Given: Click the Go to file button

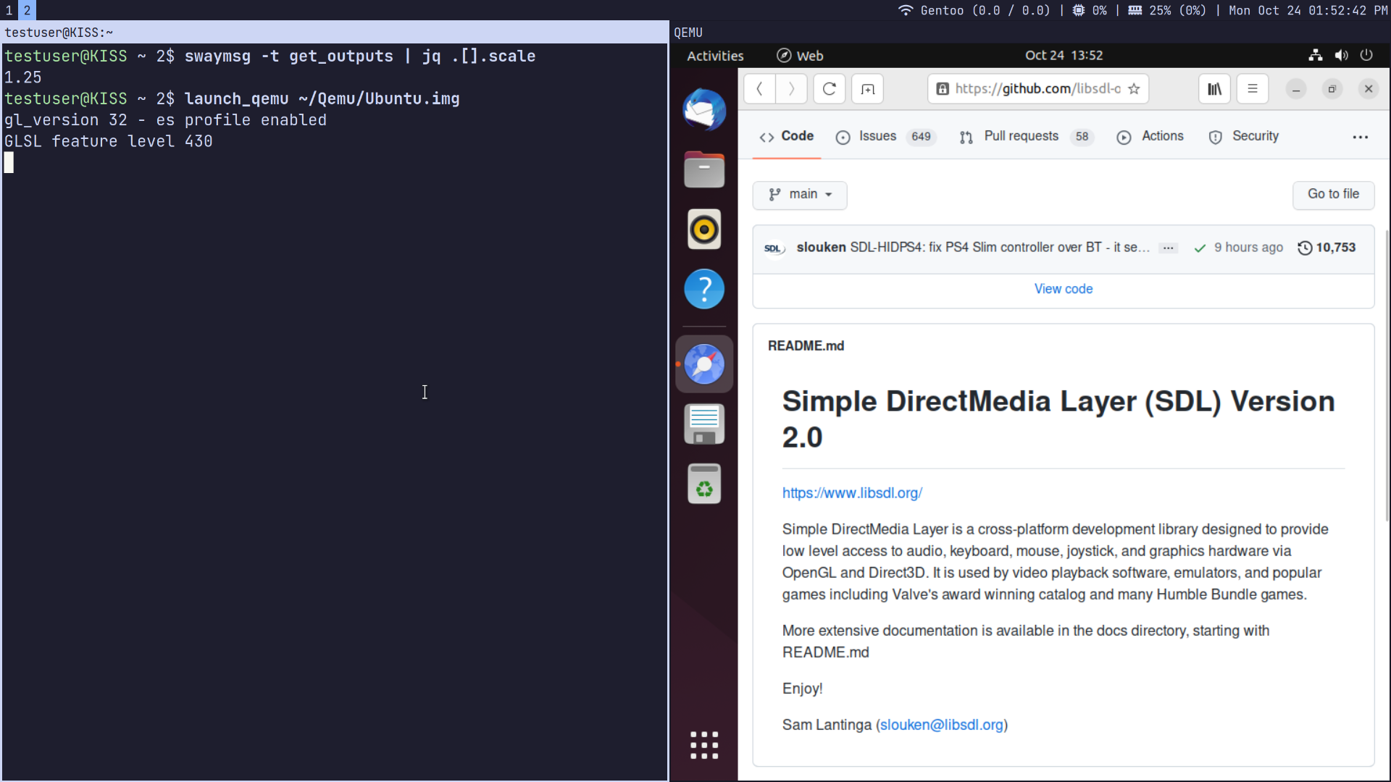Looking at the screenshot, I should (x=1333, y=194).
